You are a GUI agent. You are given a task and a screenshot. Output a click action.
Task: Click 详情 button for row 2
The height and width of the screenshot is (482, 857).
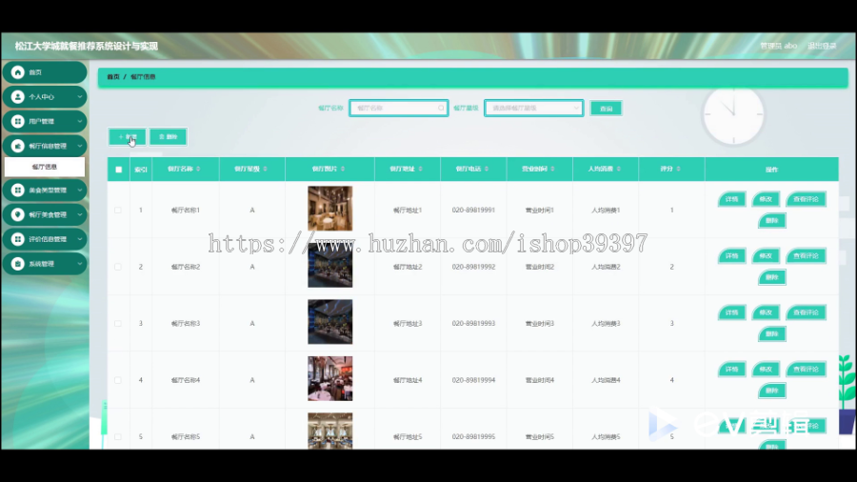[732, 255]
